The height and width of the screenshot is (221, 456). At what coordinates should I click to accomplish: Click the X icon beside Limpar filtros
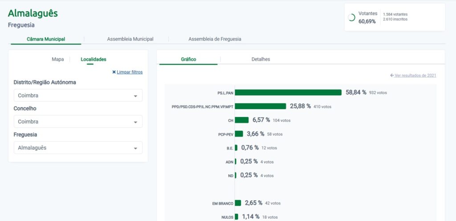click(114, 72)
